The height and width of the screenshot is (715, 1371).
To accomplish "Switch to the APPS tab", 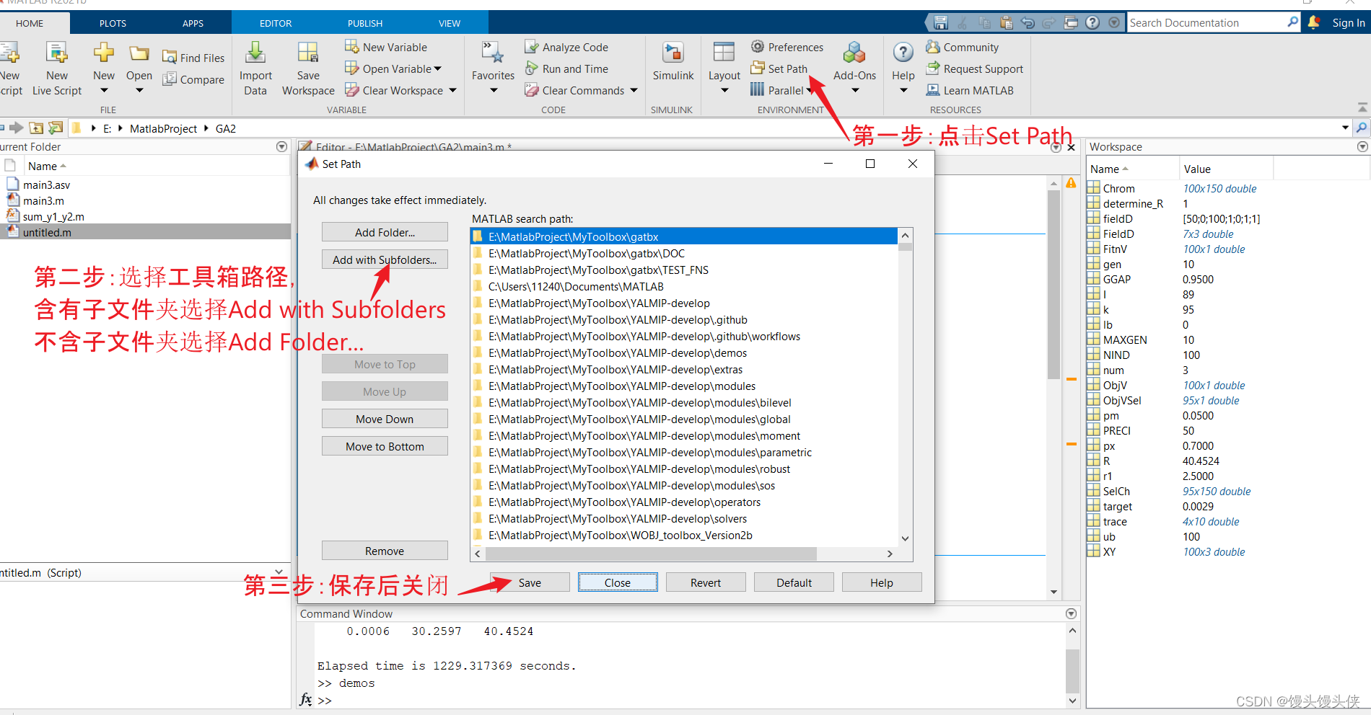I will point(193,23).
